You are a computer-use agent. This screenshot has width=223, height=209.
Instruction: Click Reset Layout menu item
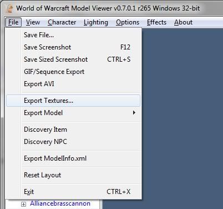(x=73, y=175)
